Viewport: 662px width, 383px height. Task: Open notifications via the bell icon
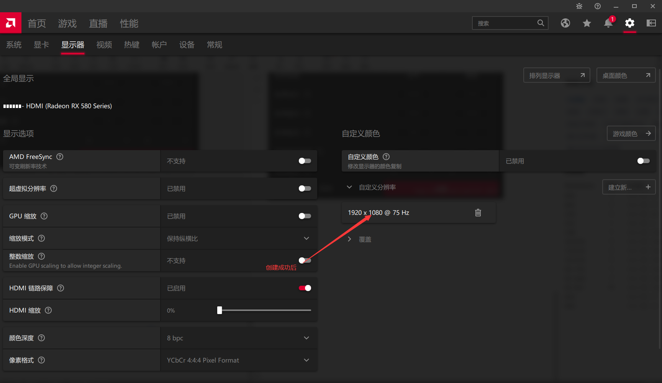tap(608, 23)
